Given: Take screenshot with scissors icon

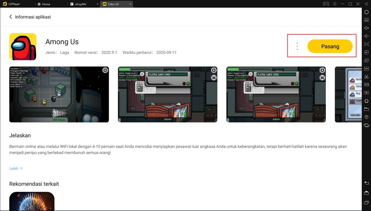Looking at the screenshot, I should [366, 77].
